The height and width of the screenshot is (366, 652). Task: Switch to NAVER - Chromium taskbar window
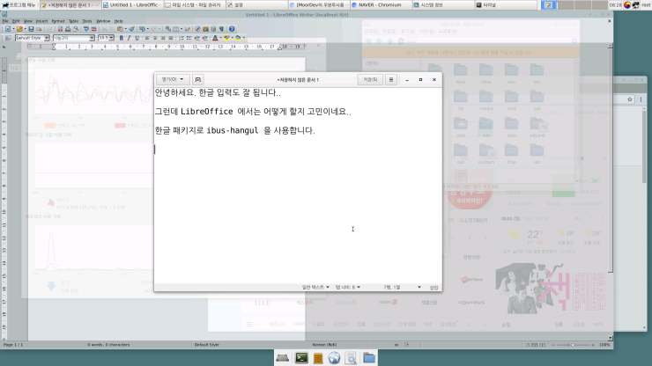381,5
